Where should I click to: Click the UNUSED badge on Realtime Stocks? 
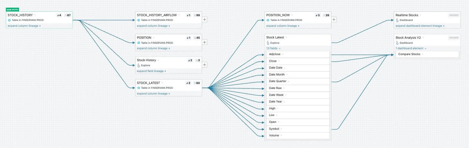454,15
